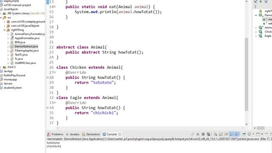Select the studentSystem project
This screenshot has height=153, width=272.
point(13,88)
